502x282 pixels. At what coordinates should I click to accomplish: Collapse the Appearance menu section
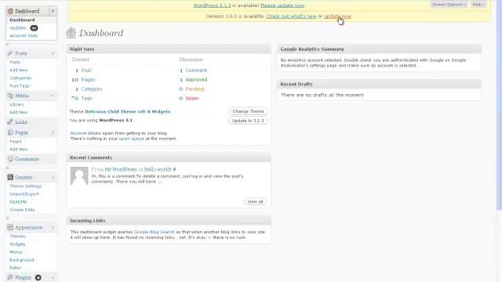point(53,227)
